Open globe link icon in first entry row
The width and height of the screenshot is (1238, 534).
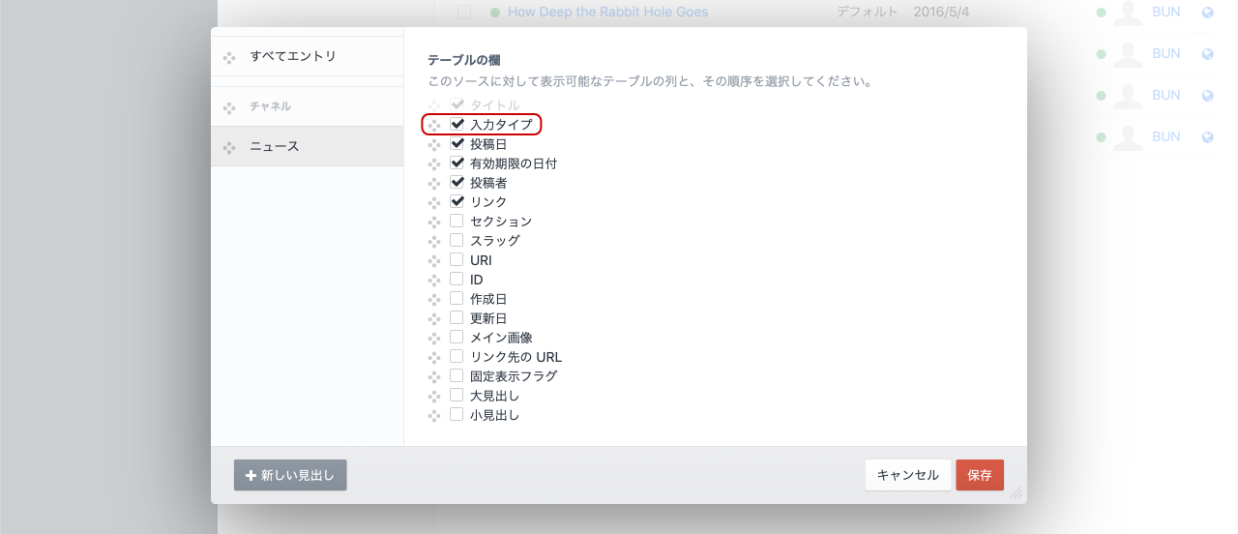pyautogui.click(x=1208, y=13)
